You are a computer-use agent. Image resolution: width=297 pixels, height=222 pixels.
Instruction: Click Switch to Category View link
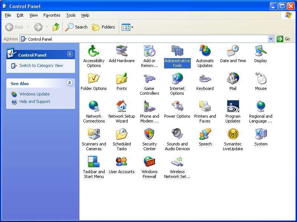pyautogui.click(x=41, y=65)
